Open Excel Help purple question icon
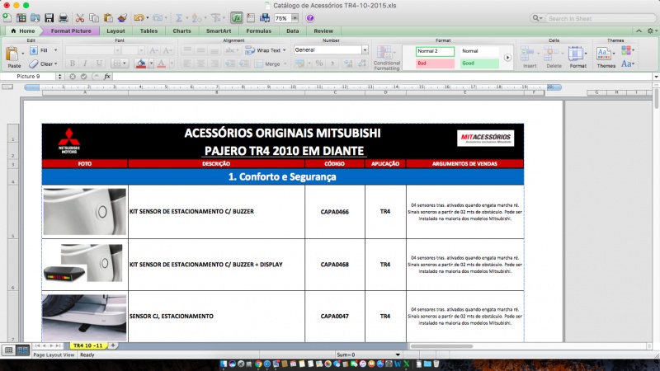 pyautogui.click(x=310, y=18)
